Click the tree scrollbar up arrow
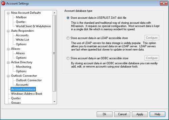This screenshot has width=169, height=120. (x=54, y=13)
